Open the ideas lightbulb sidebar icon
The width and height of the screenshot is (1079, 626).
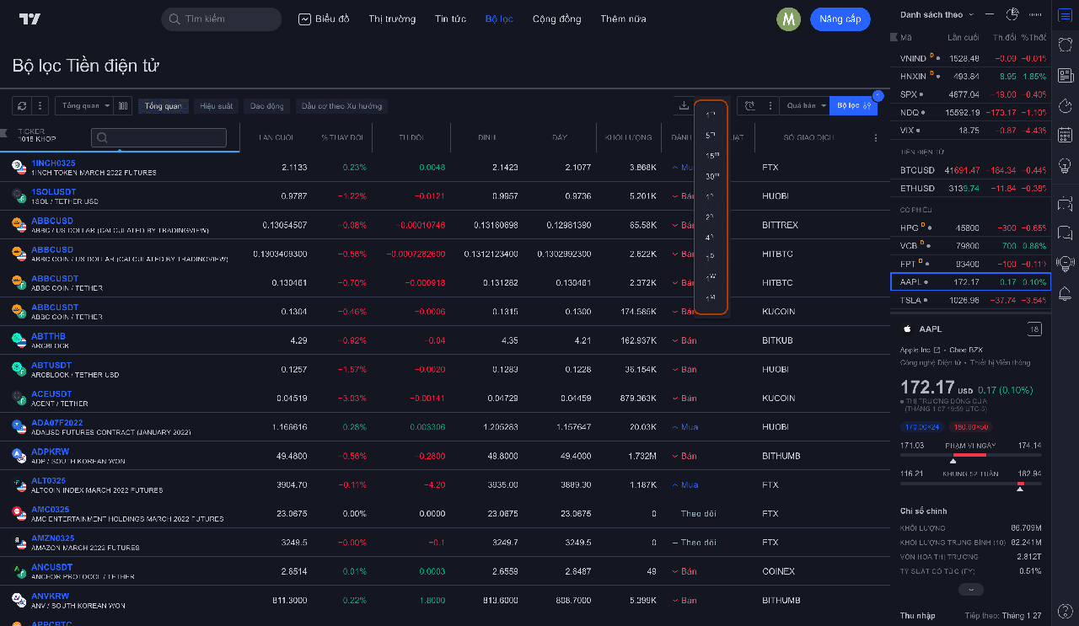click(1065, 164)
